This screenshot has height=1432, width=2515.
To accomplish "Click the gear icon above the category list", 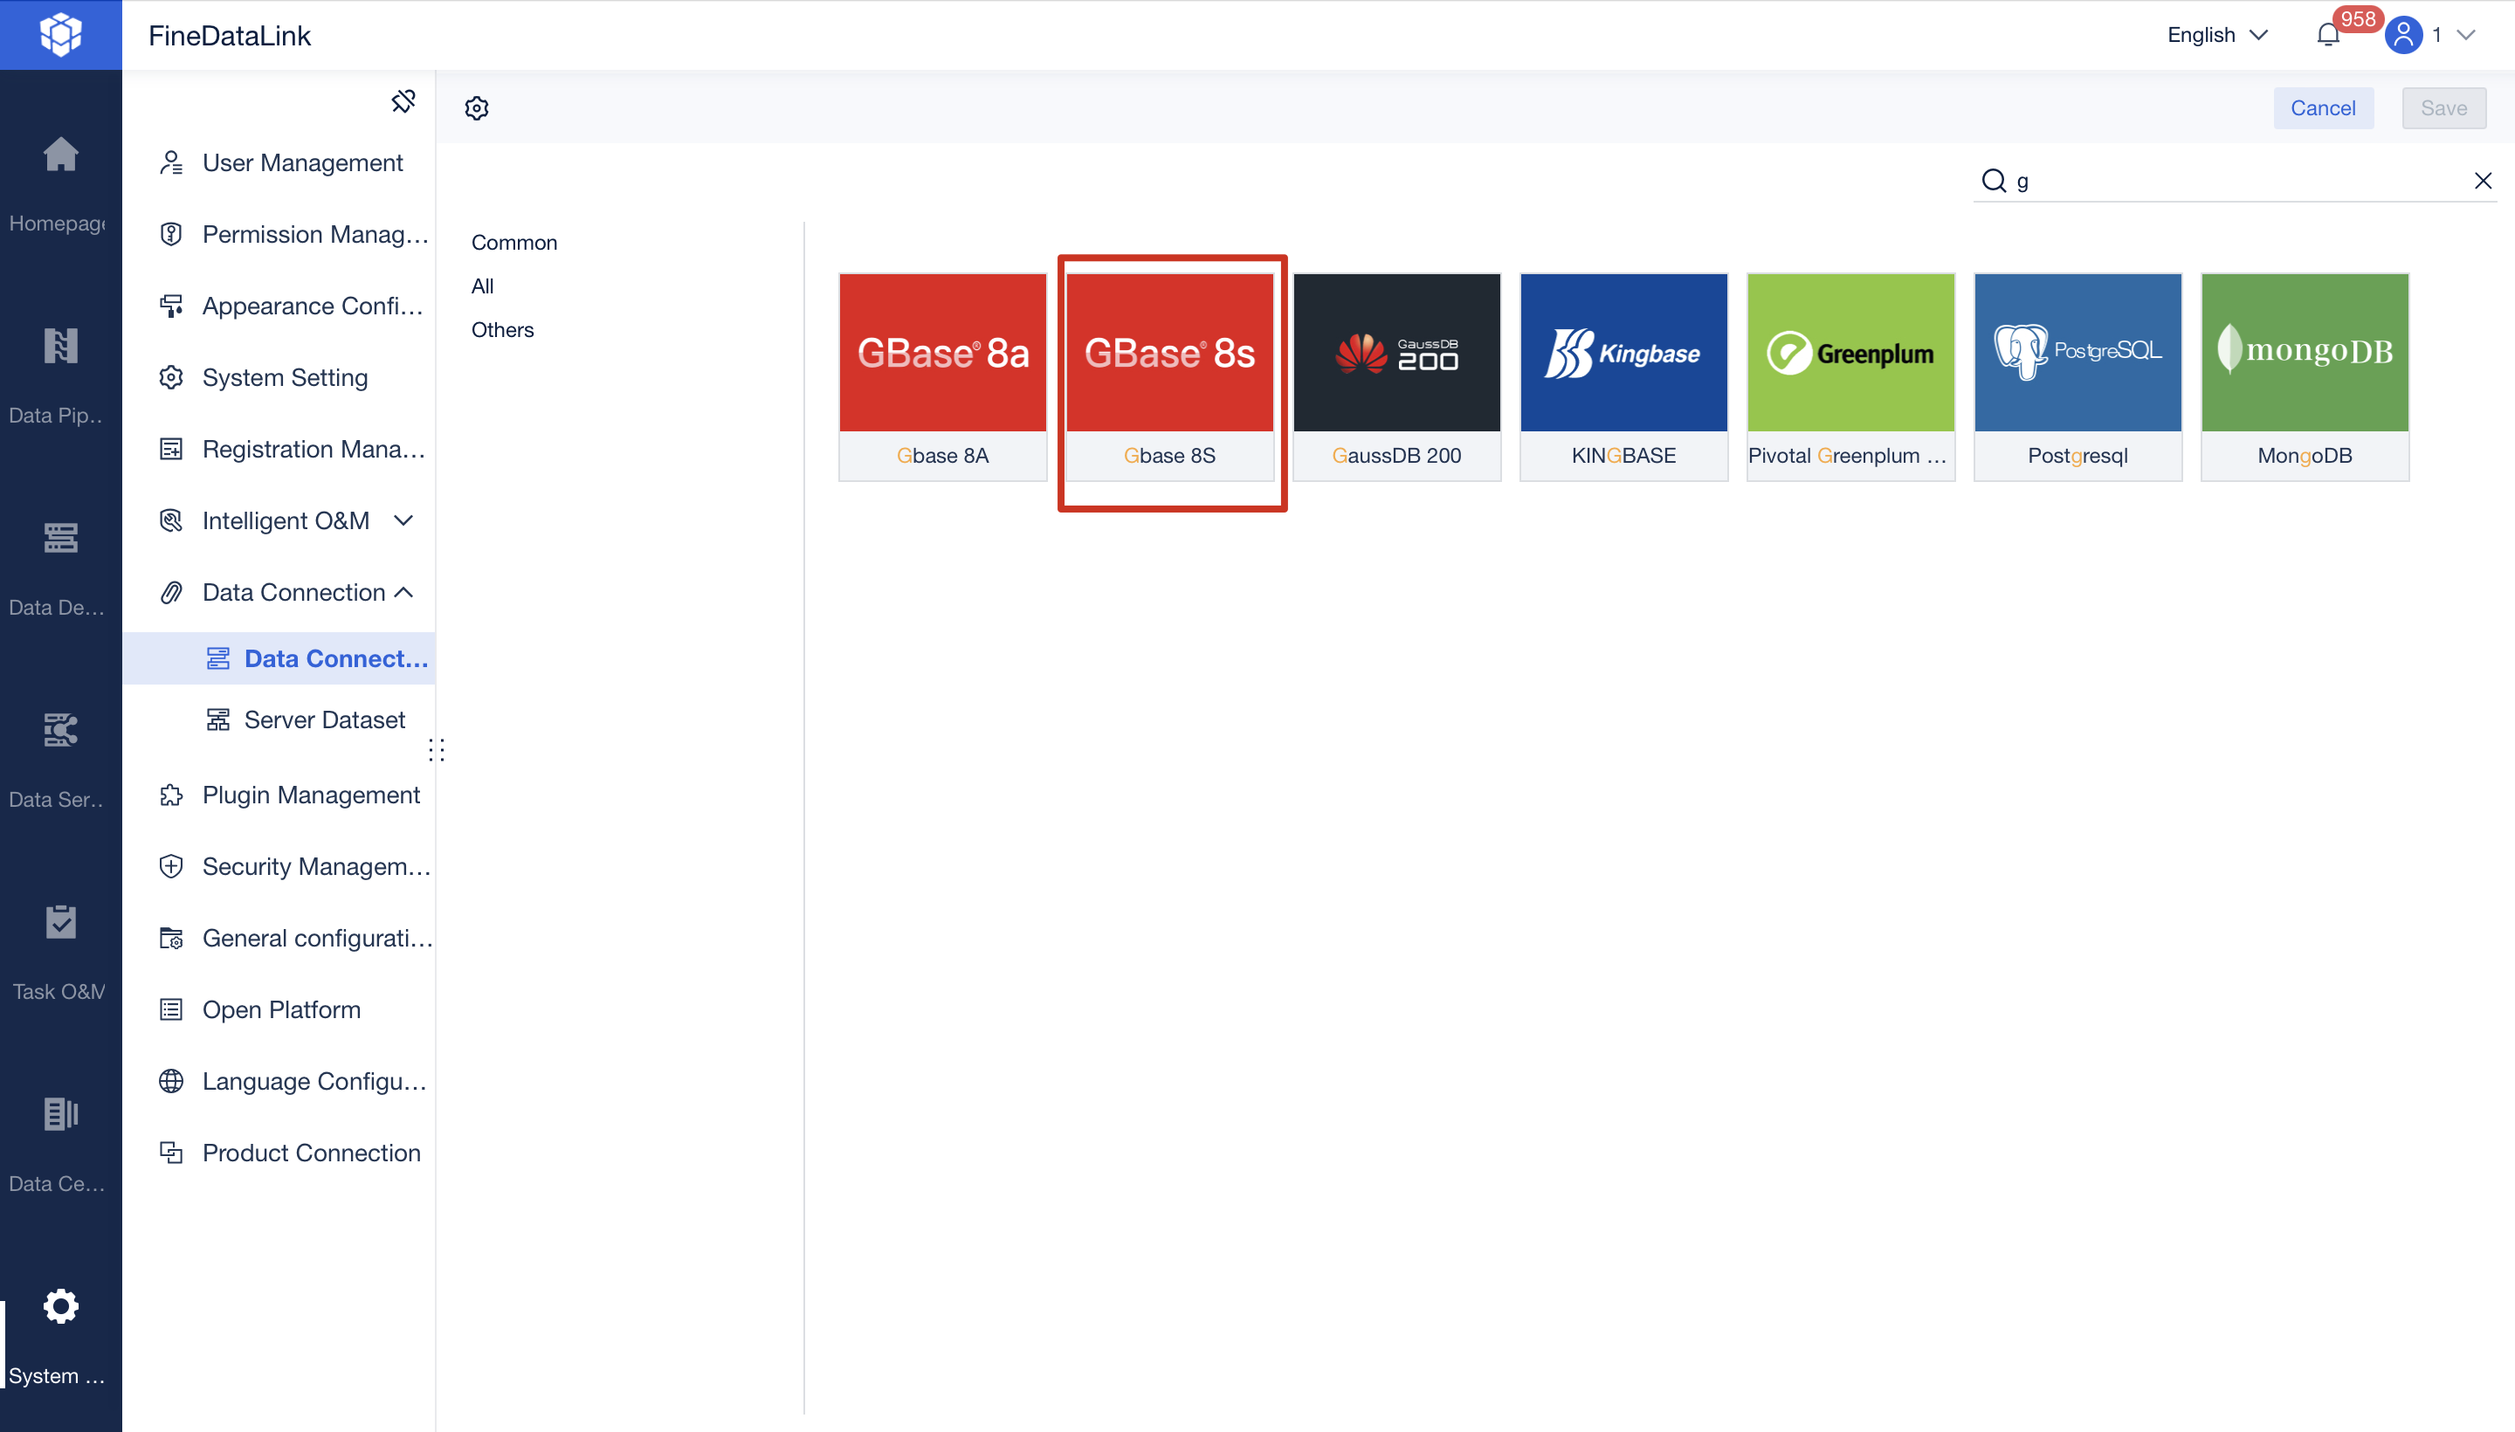I will [x=477, y=108].
